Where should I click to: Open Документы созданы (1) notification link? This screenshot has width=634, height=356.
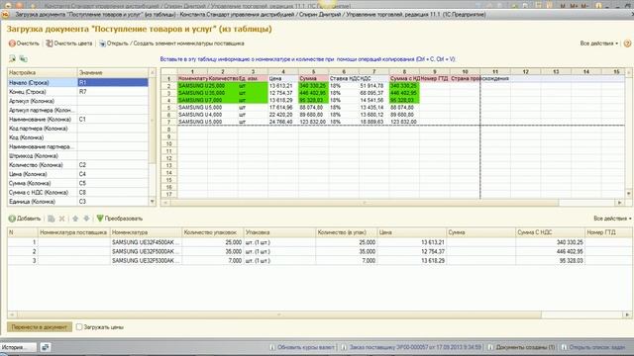click(x=522, y=347)
